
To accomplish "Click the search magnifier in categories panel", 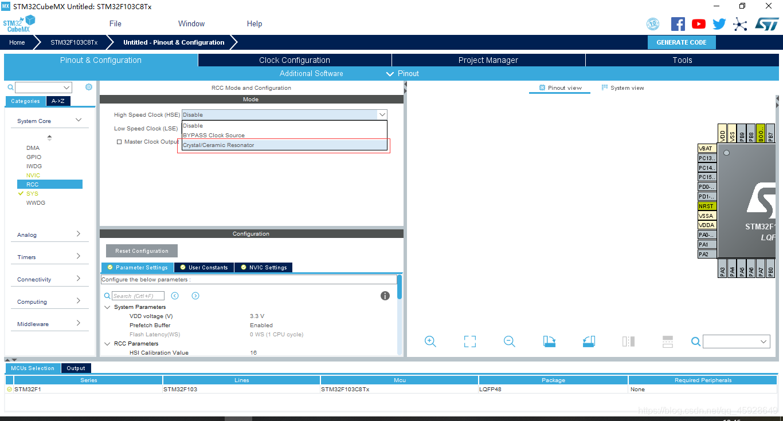I will point(10,88).
